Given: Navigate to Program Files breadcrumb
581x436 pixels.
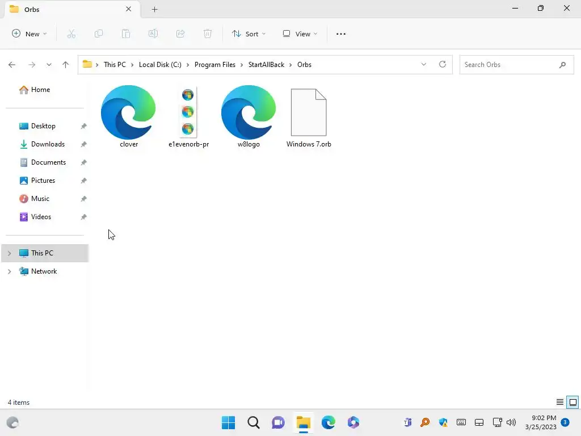Looking at the screenshot, I should (215, 65).
